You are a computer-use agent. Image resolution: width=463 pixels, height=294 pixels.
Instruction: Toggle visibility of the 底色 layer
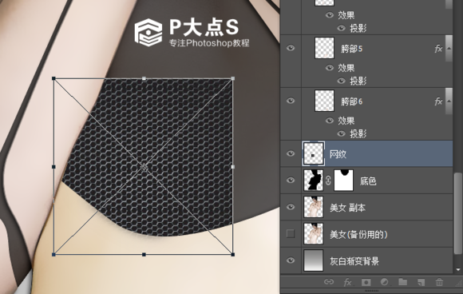291,180
